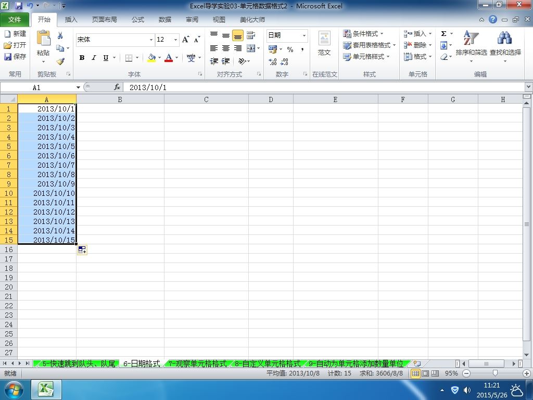Viewport: 533px width, 400px height.
Task: Click the Increase Decimal icon
Action: (x=273, y=61)
